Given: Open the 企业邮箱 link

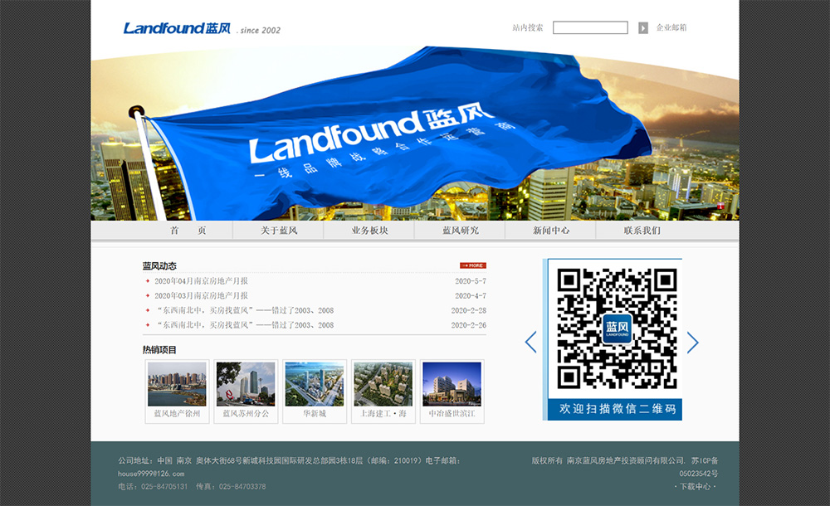Looking at the screenshot, I should point(671,28).
